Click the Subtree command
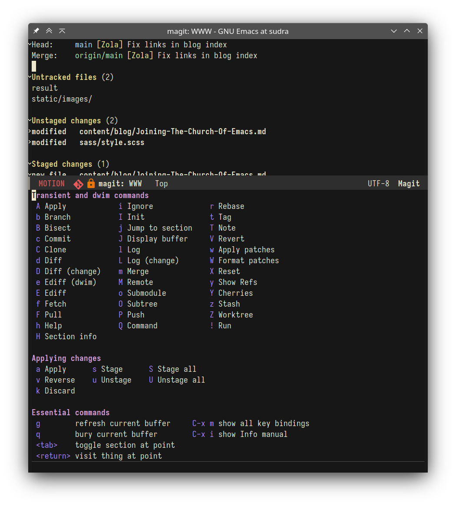Image resolution: width=456 pixels, height=506 pixels. [x=142, y=304]
